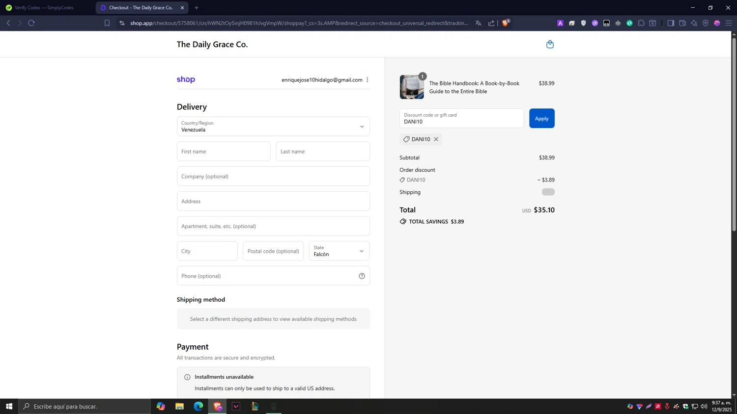Viewport: 737px width, 414px height.
Task: Focus the First name field
Action: click(224, 152)
